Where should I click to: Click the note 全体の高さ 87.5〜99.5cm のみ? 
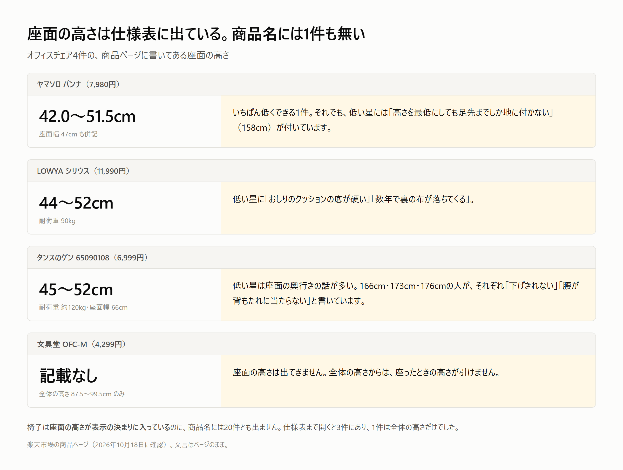[82, 394]
